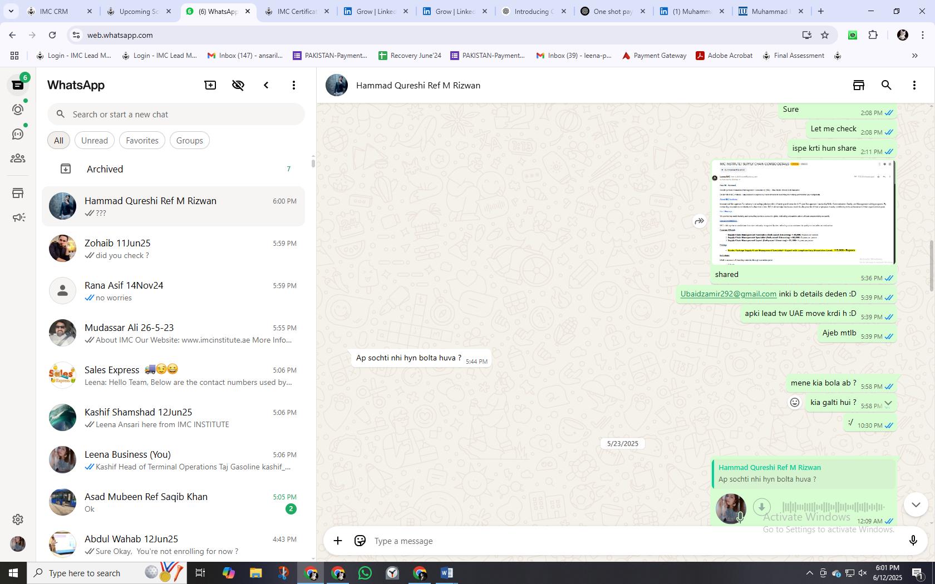Image resolution: width=935 pixels, height=584 pixels.
Task: Click the search or start new chat field
Action: [x=176, y=115]
